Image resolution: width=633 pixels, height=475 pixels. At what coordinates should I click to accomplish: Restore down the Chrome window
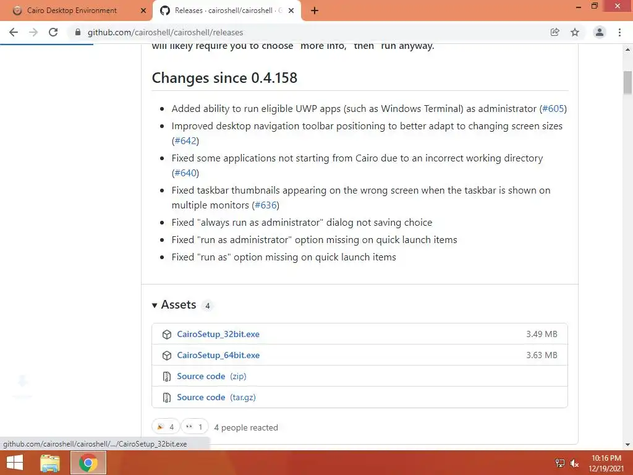pyautogui.click(x=594, y=6)
